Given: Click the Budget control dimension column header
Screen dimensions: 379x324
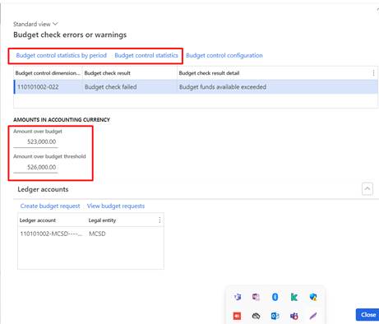Looking at the screenshot, I should (x=48, y=73).
